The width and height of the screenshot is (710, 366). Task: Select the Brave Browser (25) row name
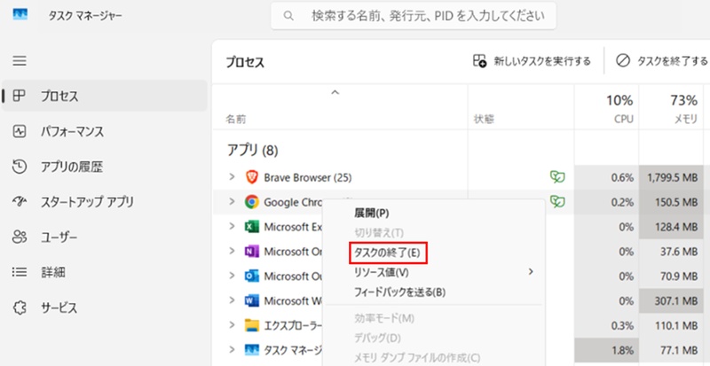point(307,177)
